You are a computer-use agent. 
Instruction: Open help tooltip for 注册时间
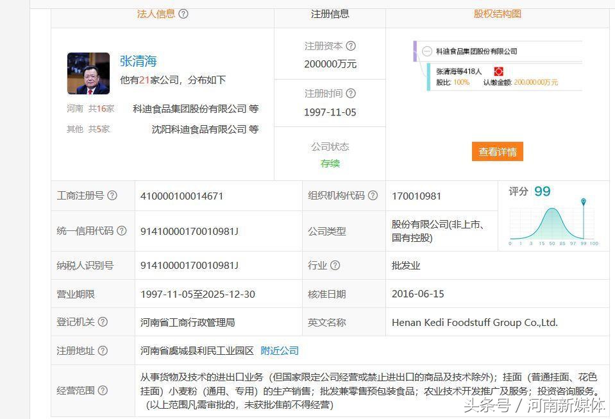350,93
